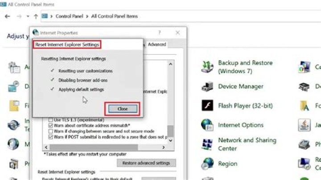Click the Disabling browser add-ons status line
The image size is (321, 180).
[83, 80]
